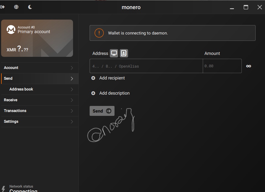
Task: Open address book contact icon
Action: (124, 53)
